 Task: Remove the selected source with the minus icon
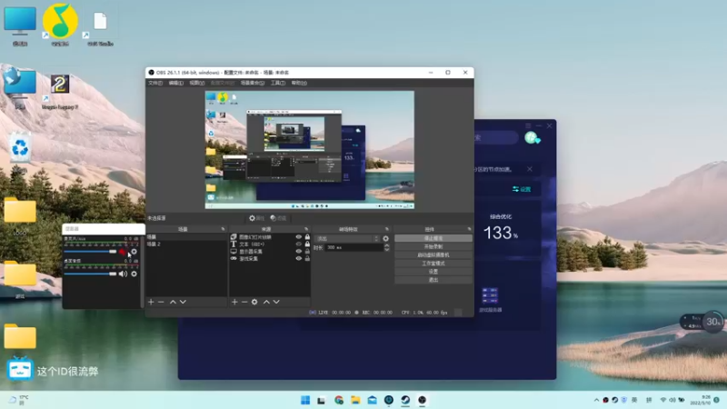pos(244,301)
